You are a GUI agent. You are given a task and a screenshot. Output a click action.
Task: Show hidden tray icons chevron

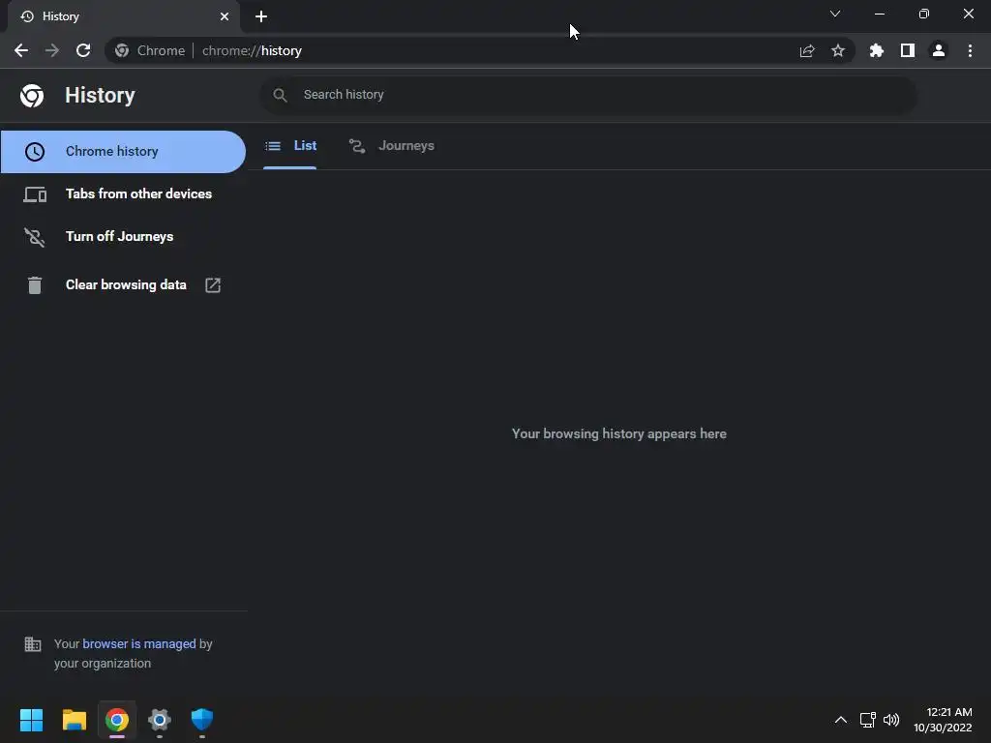[841, 720]
